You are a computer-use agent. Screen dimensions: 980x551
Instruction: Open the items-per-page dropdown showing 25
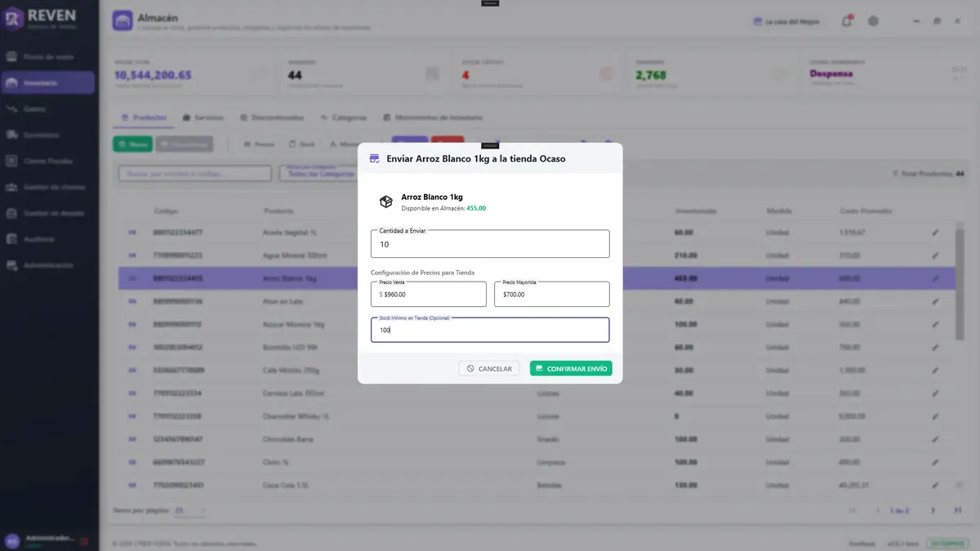pyautogui.click(x=189, y=510)
